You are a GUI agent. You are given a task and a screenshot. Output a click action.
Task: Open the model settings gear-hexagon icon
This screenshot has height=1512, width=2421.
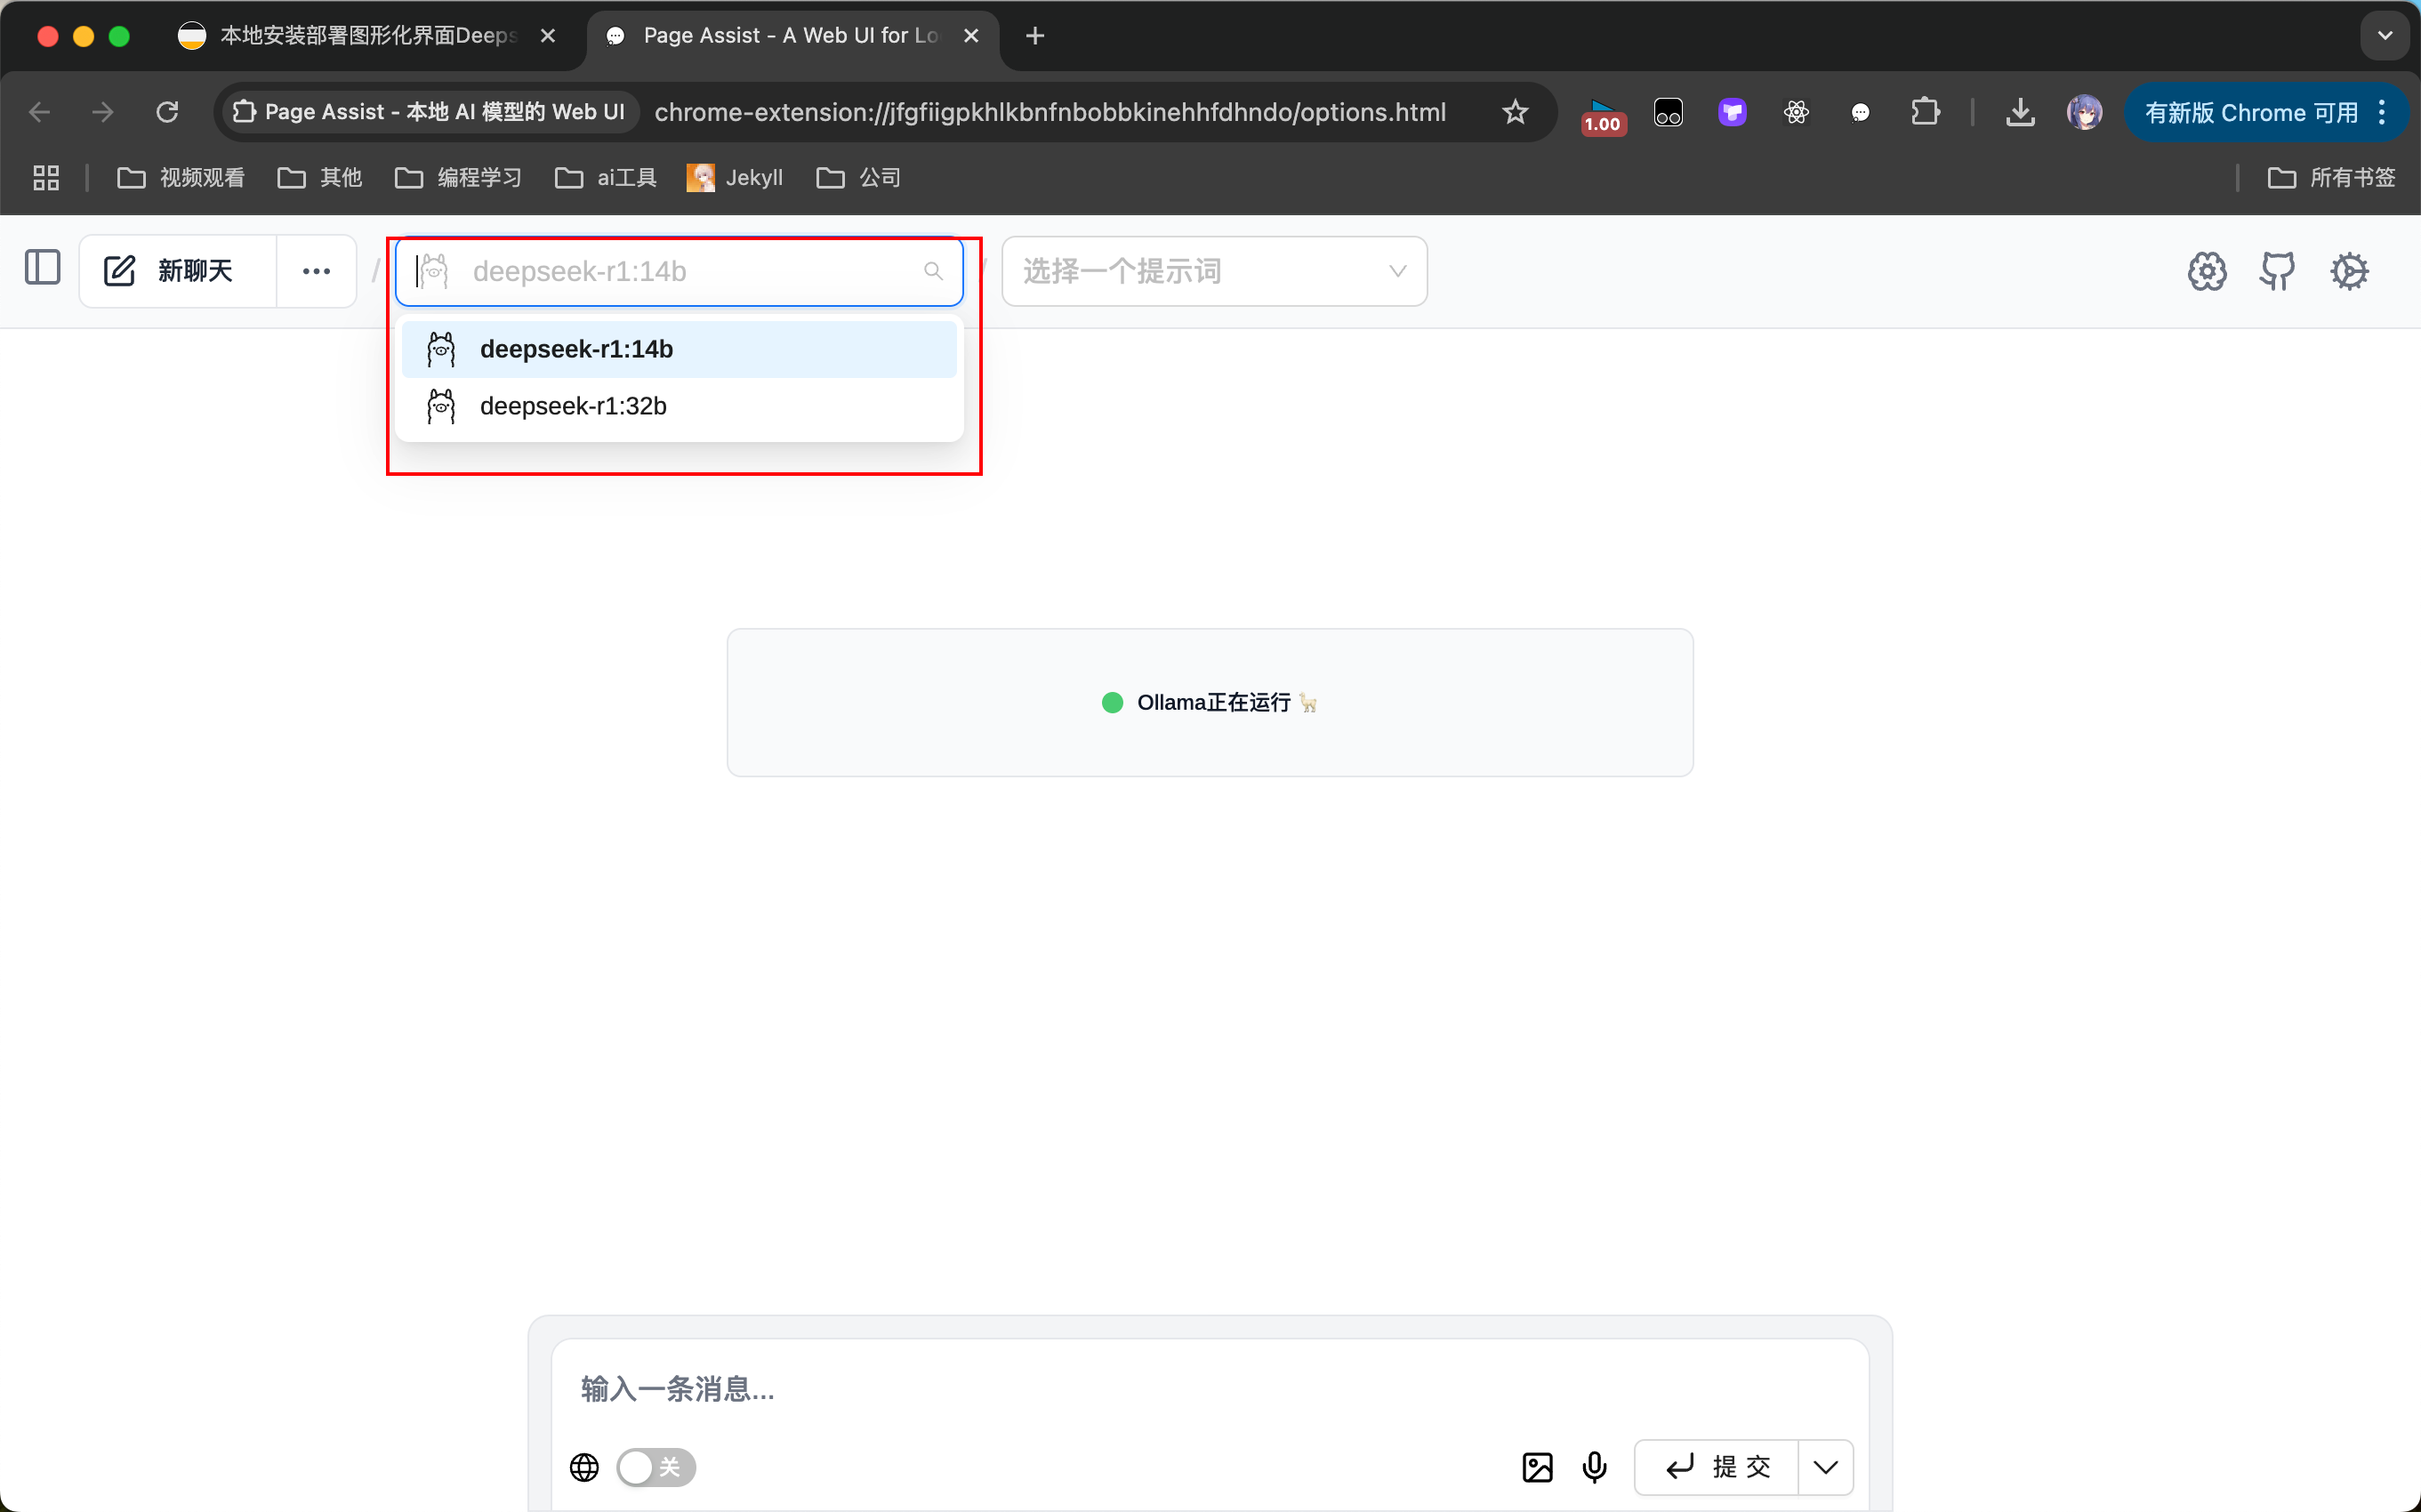point(2206,271)
